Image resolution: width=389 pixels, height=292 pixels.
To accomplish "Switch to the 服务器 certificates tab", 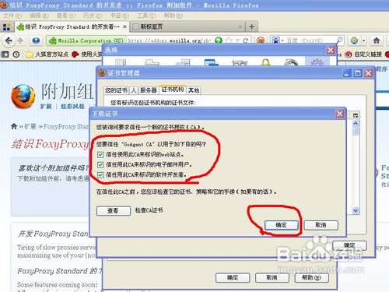I will (149, 90).
